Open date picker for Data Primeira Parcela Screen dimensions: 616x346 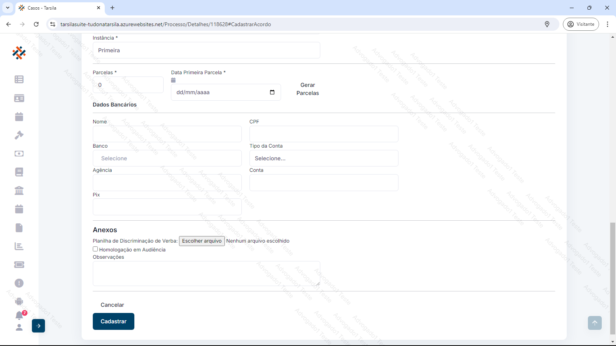pos(272,92)
